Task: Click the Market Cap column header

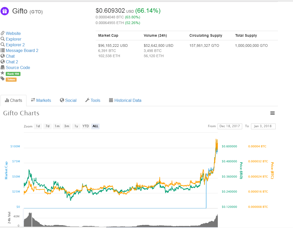Action: point(108,35)
